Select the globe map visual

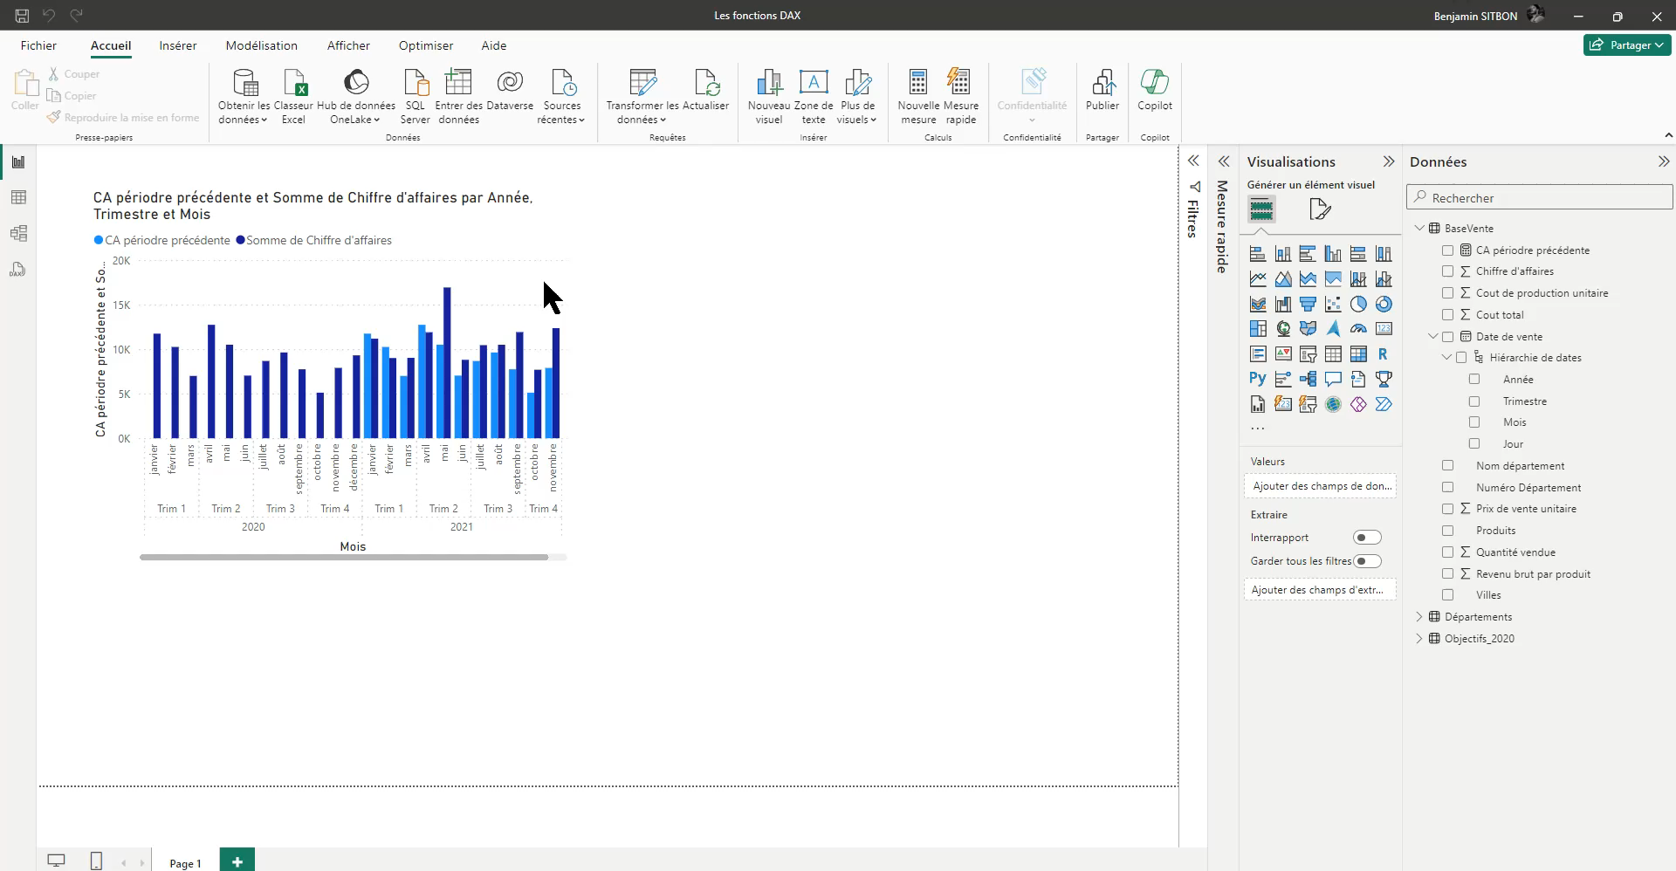[x=1283, y=329]
